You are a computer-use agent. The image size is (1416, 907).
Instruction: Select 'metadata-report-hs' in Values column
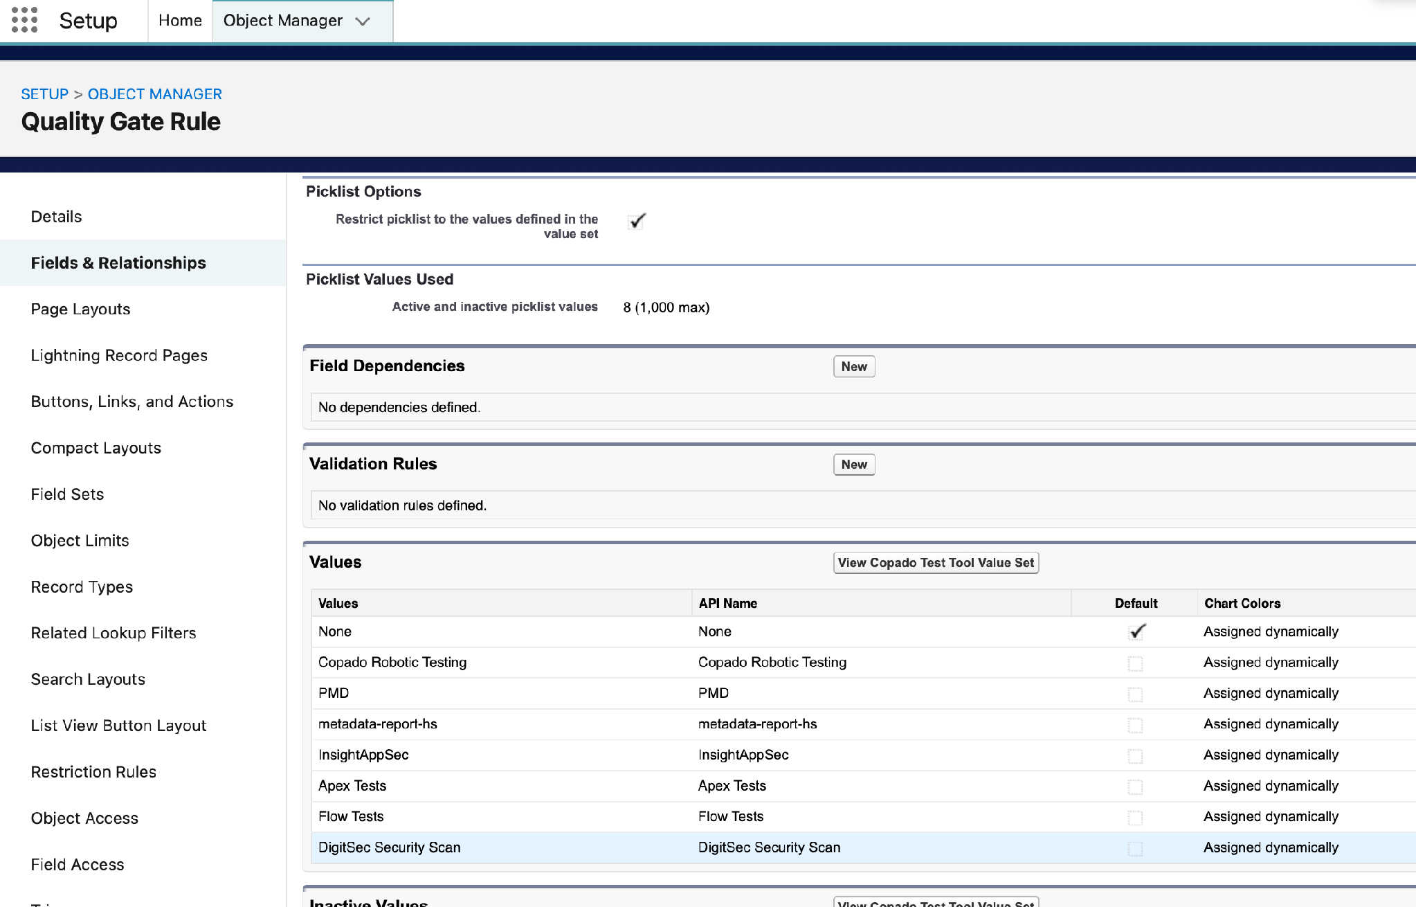tap(378, 724)
